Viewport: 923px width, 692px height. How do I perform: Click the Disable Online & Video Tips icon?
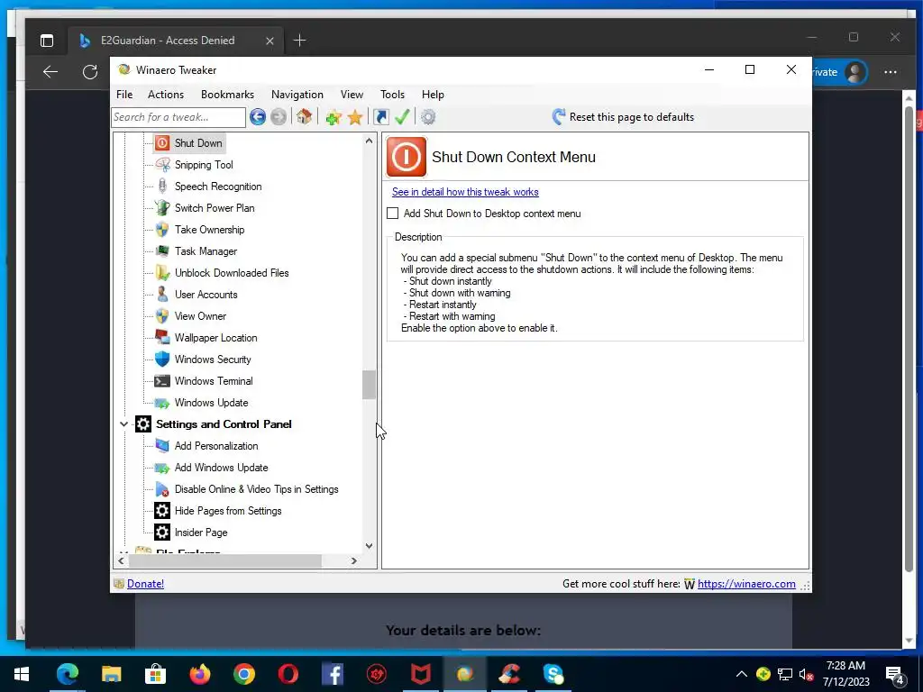(162, 489)
